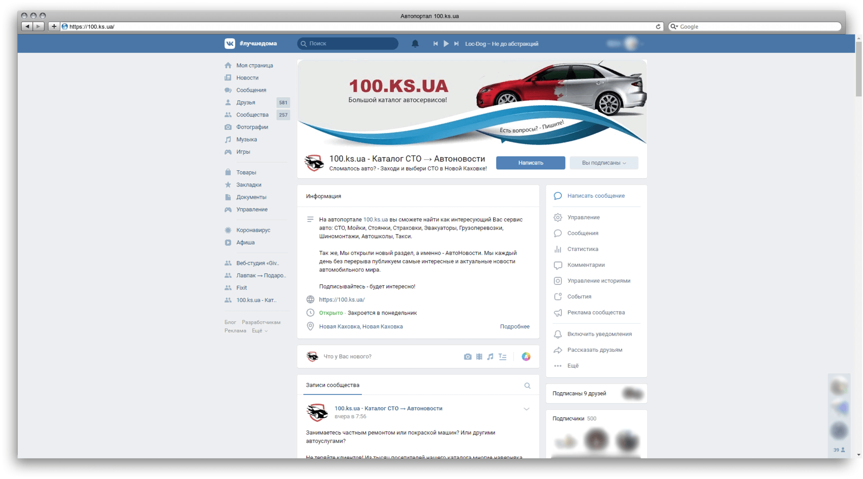
Task: Open Друзья in sidebar
Action: [x=245, y=102]
